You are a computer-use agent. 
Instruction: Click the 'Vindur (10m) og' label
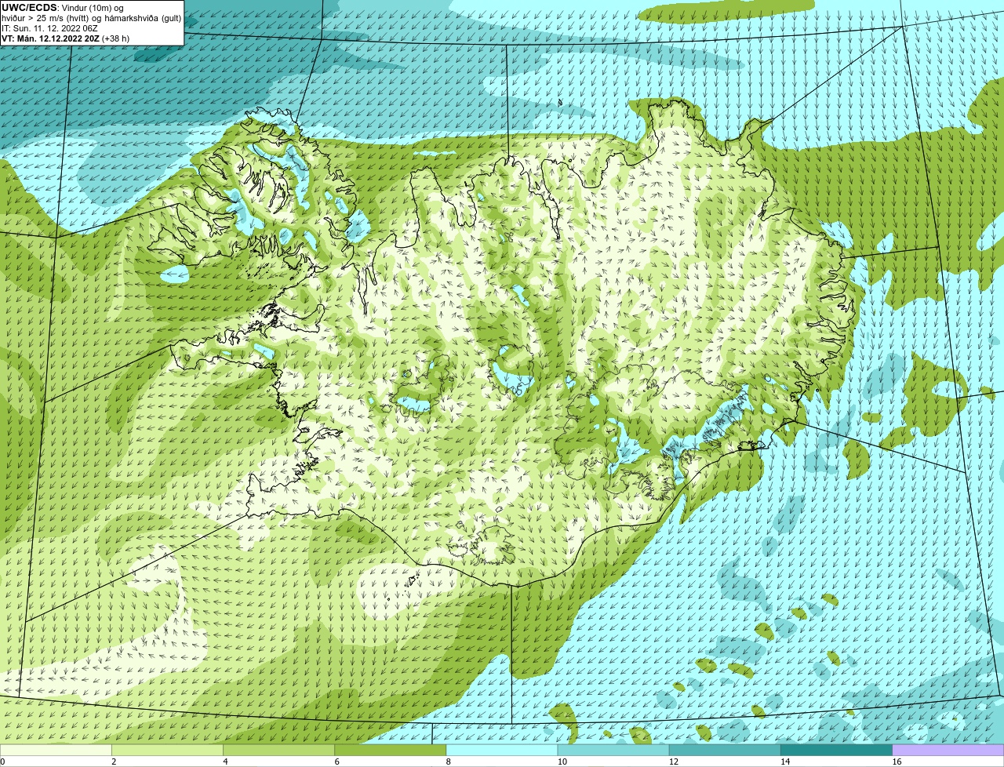tap(91, 8)
